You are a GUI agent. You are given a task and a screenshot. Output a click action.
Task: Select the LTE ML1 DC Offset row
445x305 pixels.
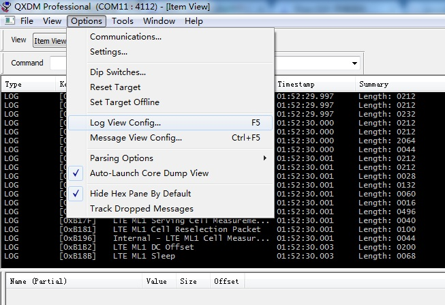click(x=222, y=247)
